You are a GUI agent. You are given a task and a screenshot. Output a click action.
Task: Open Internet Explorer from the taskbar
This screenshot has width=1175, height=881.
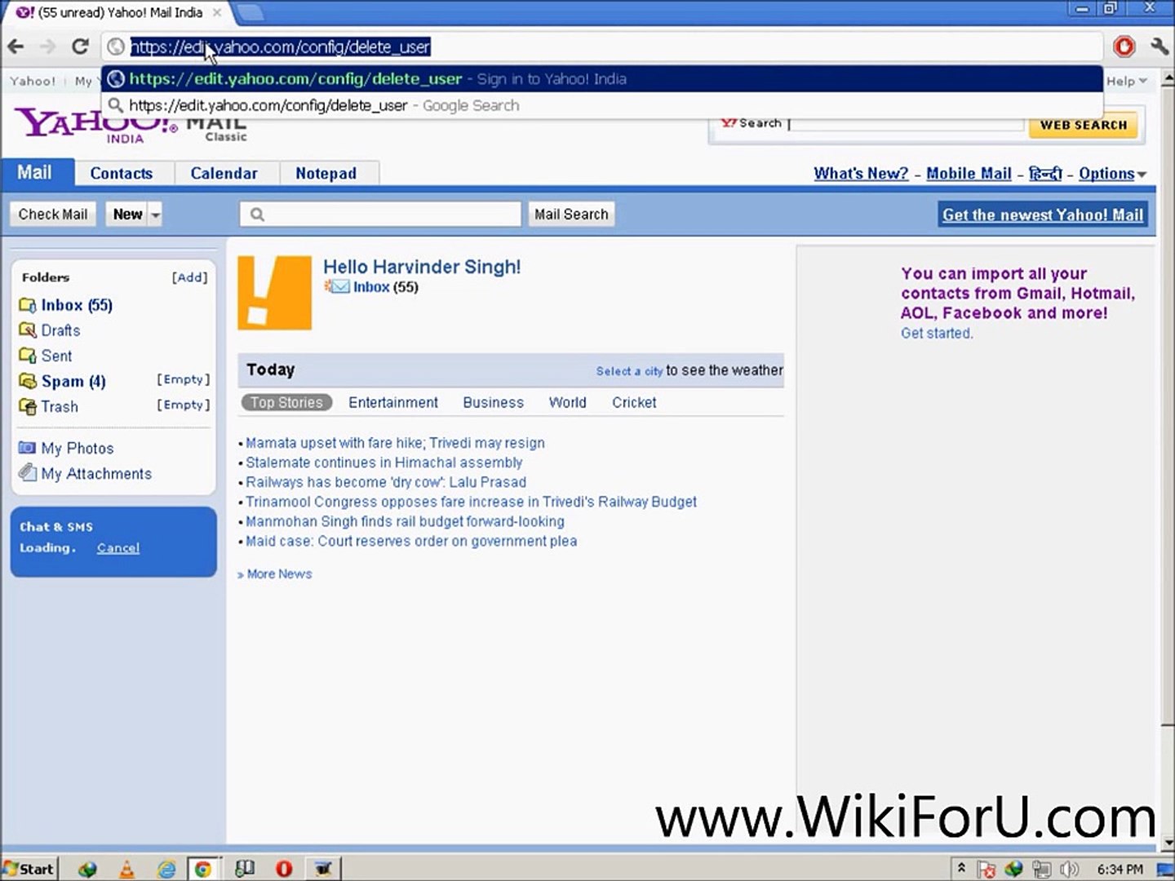(166, 870)
